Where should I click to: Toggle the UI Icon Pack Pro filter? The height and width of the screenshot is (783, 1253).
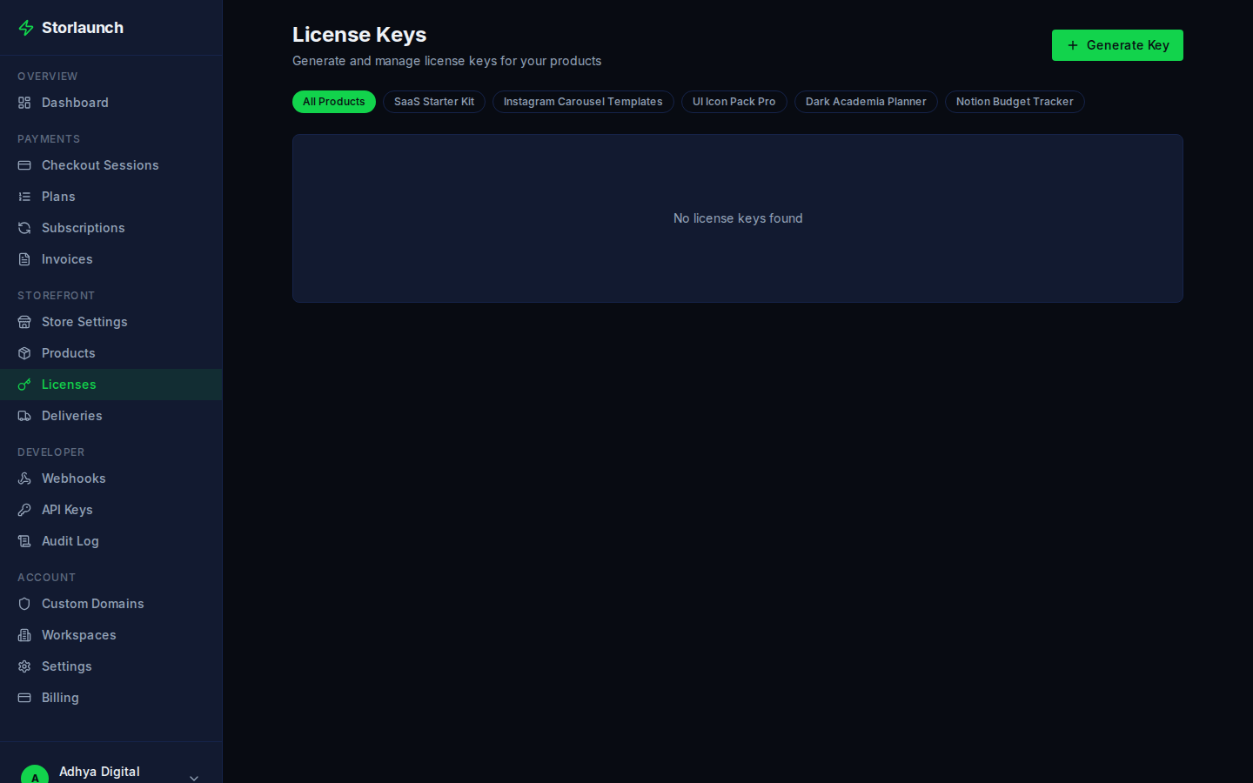tap(734, 102)
